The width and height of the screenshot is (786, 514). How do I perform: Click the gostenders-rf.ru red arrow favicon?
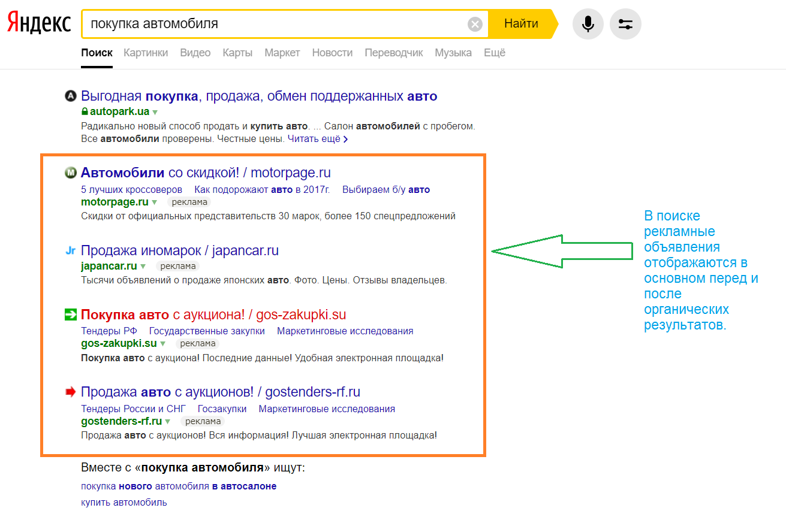click(70, 392)
